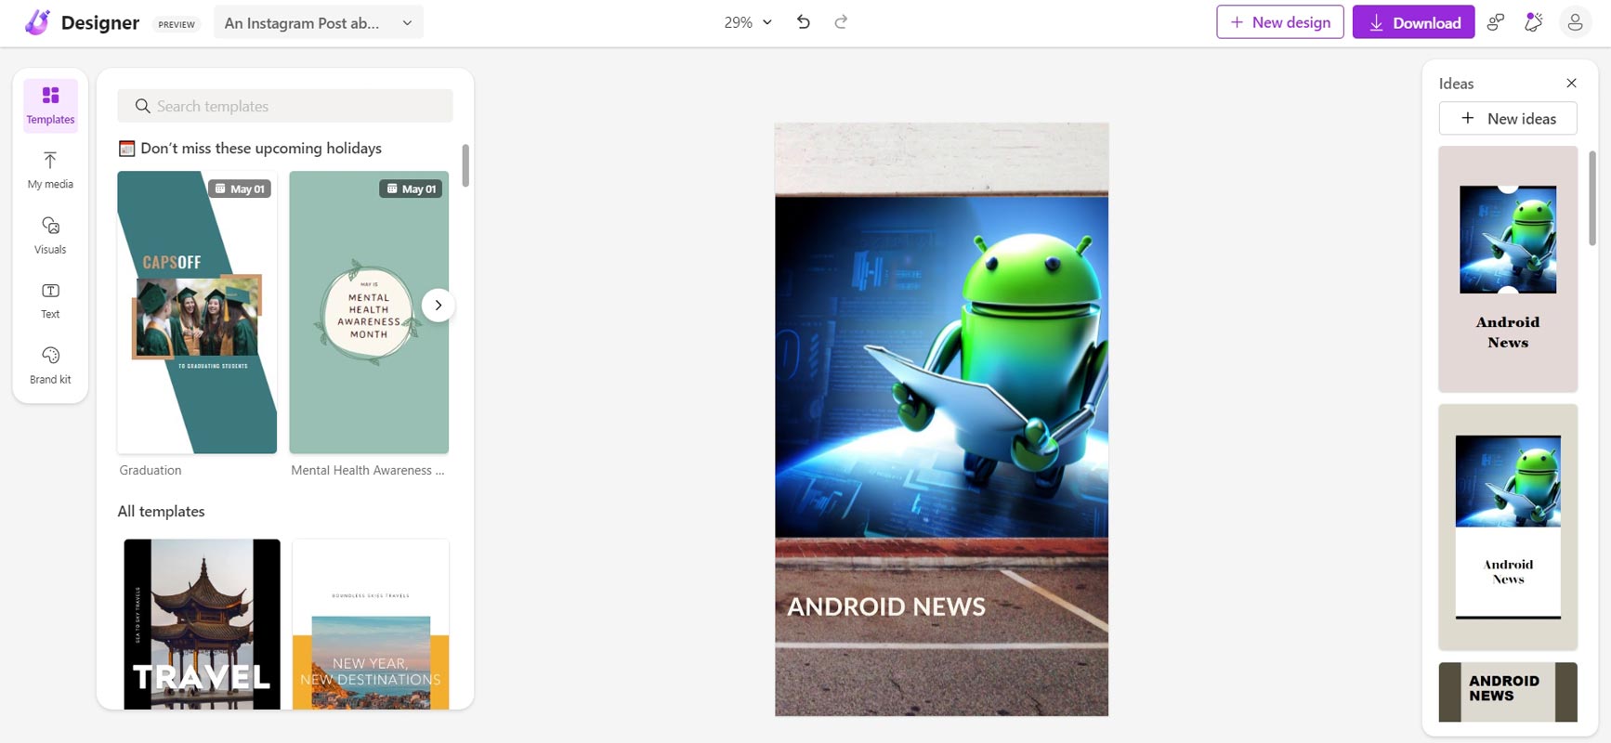This screenshot has width=1611, height=743.
Task: Open the user account profile
Action: click(1575, 22)
